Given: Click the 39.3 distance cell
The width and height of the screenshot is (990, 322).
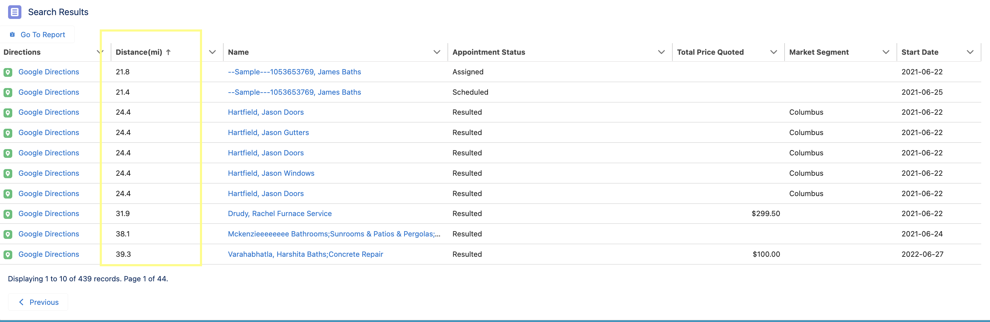Looking at the screenshot, I should tap(123, 254).
